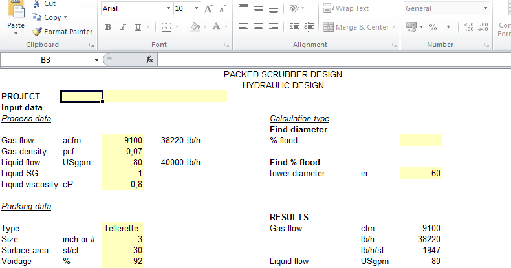Open the Paste dropdown arrow
The height and width of the screenshot is (268, 511).
coord(16,33)
